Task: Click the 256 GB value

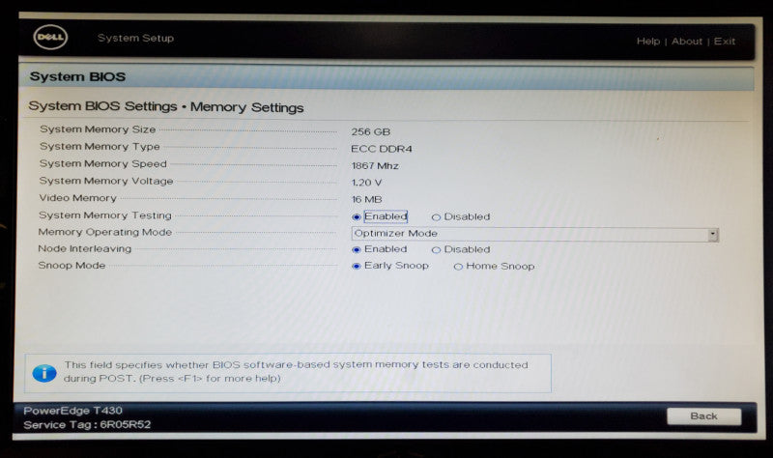Action: [371, 131]
